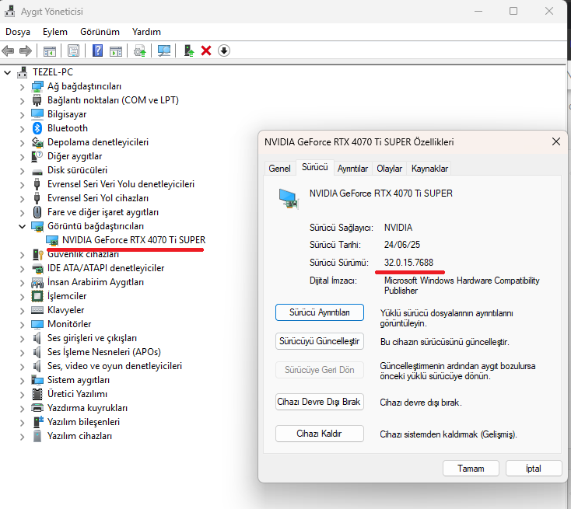The image size is (571, 509).
Task: Click the Yazdırma kuyrukları printer icon
Action: pyautogui.click(x=37, y=408)
